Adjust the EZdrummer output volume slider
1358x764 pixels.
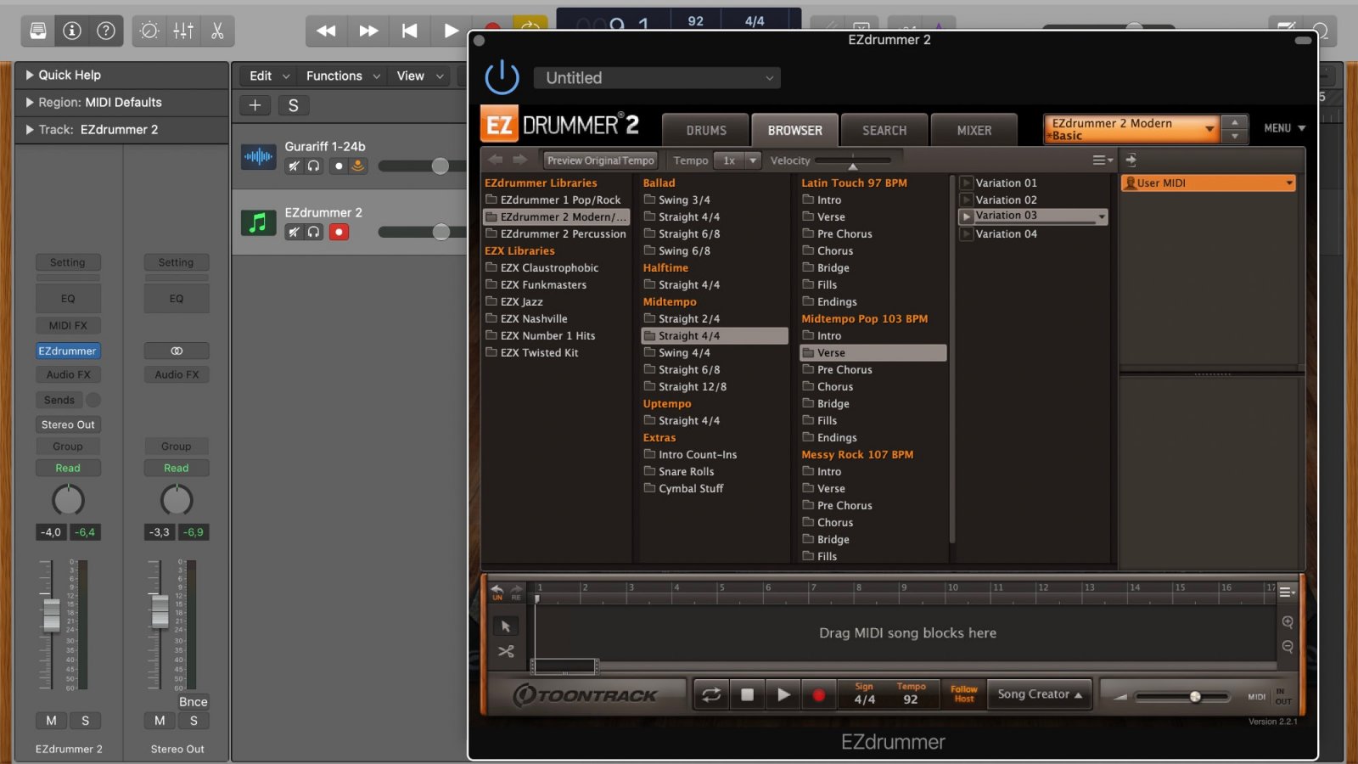pos(1194,697)
